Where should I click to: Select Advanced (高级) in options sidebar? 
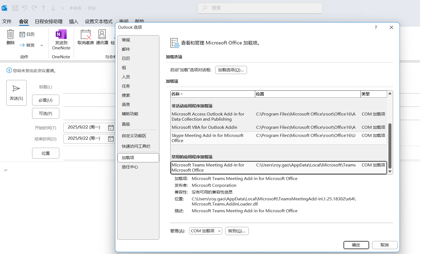pyautogui.click(x=126, y=124)
